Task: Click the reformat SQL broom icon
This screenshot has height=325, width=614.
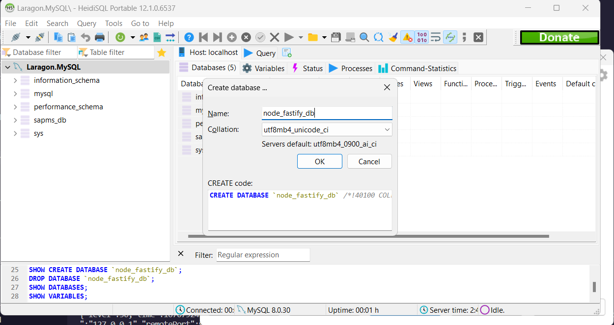Action: coord(393,37)
